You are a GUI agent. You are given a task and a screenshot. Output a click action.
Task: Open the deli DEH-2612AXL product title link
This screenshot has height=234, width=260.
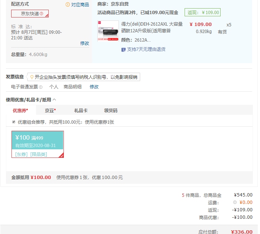(x=152, y=27)
